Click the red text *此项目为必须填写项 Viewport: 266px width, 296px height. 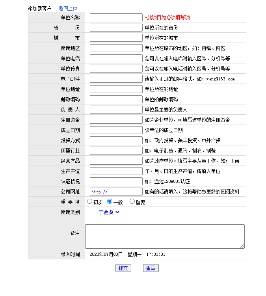tap(167, 18)
